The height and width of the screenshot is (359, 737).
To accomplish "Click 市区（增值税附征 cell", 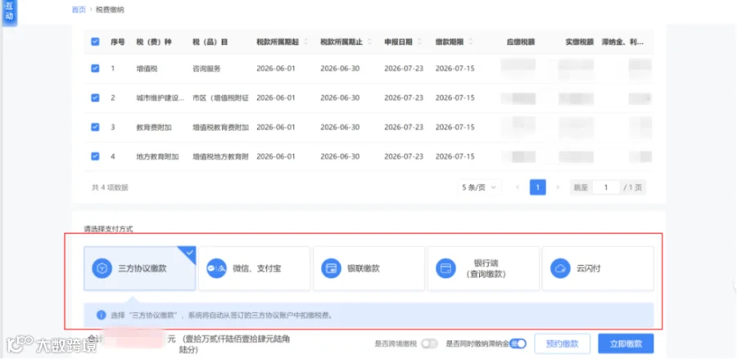I will [221, 97].
